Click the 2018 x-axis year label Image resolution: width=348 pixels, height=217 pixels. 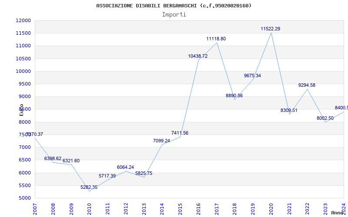235,209
